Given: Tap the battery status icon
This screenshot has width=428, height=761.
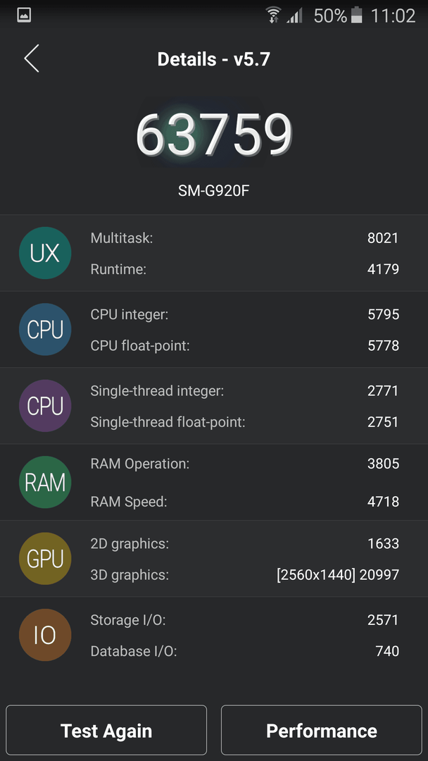Looking at the screenshot, I should pyautogui.click(x=356, y=16).
